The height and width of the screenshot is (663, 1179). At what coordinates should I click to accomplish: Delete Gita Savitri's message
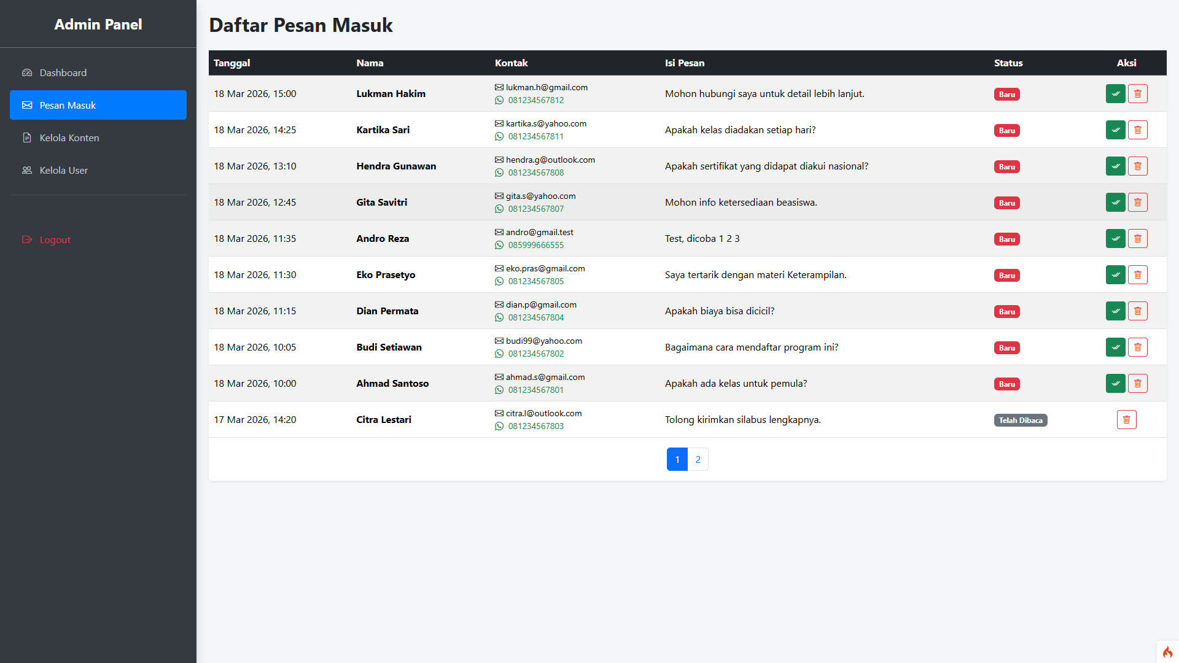[1137, 203]
